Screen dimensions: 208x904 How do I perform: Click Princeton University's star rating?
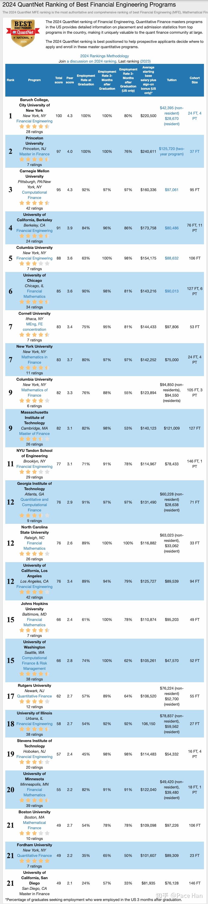(34, 159)
